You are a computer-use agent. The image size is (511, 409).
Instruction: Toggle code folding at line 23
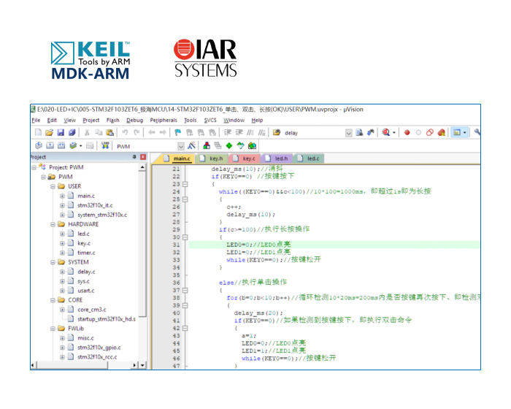coord(185,184)
